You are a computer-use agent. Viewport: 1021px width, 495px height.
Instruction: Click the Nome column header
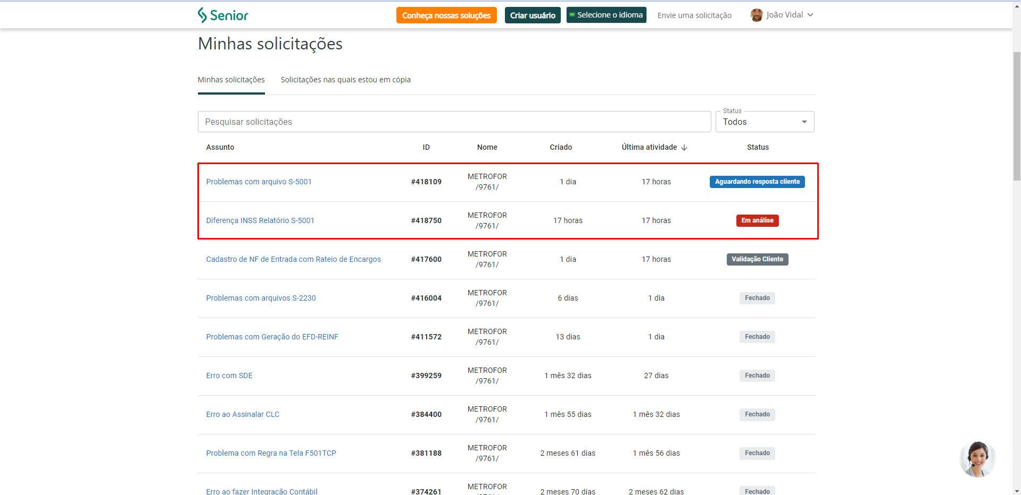[487, 147]
